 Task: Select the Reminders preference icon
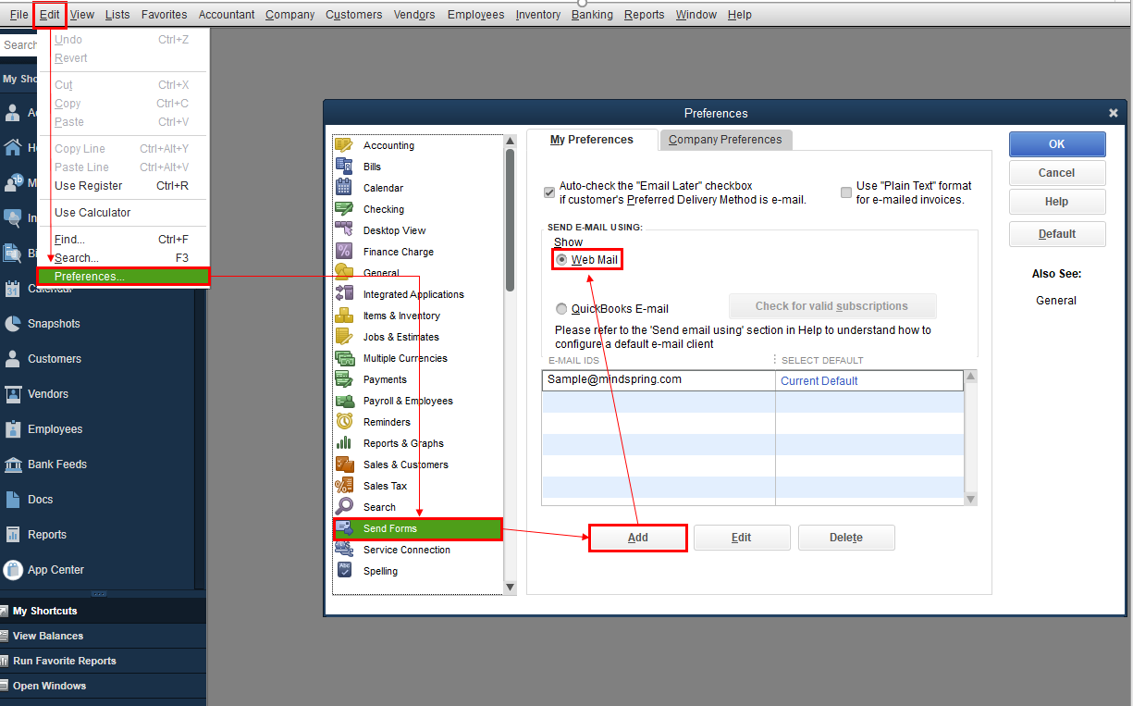[344, 422]
